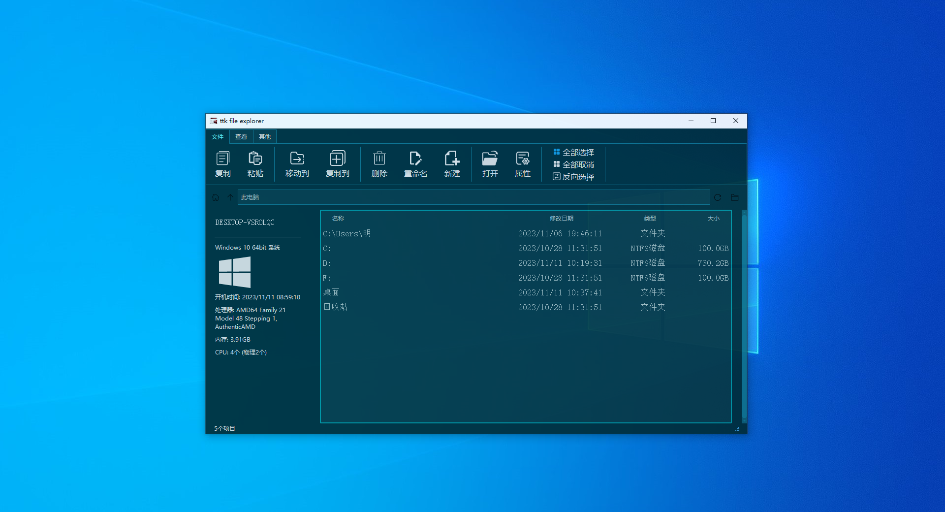Sort by the 名称 column header

tap(338, 219)
